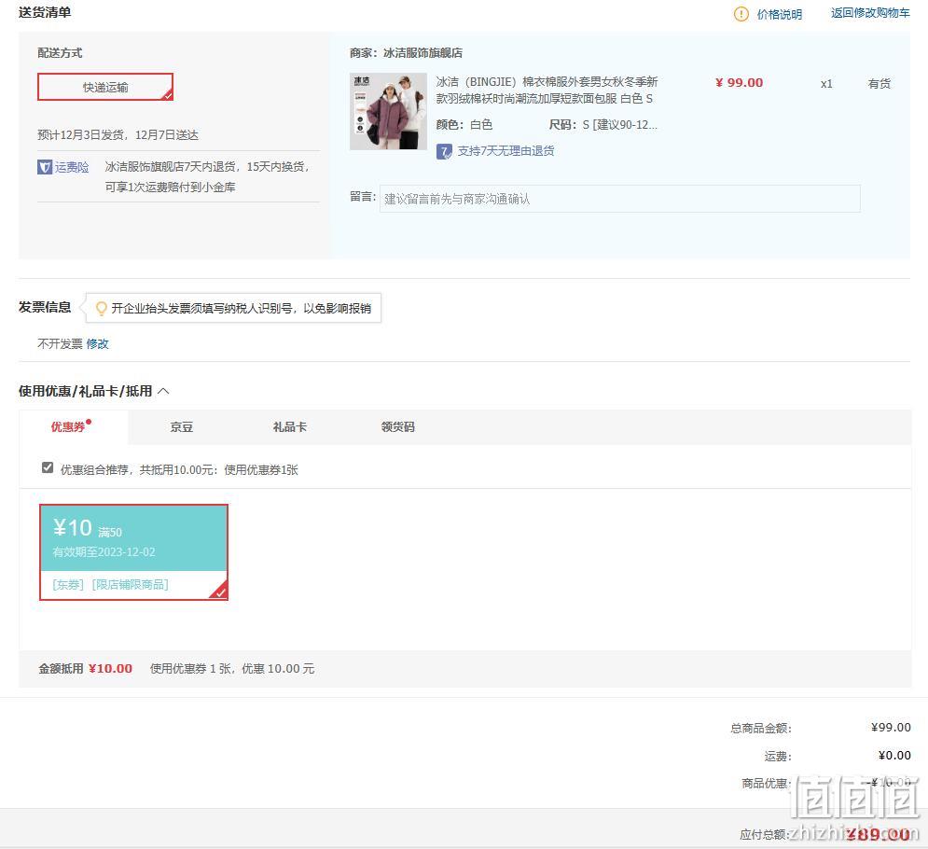Click 颜色: 白色 color text
The height and width of the screenshot is (849, 928).
click(464, 125)
